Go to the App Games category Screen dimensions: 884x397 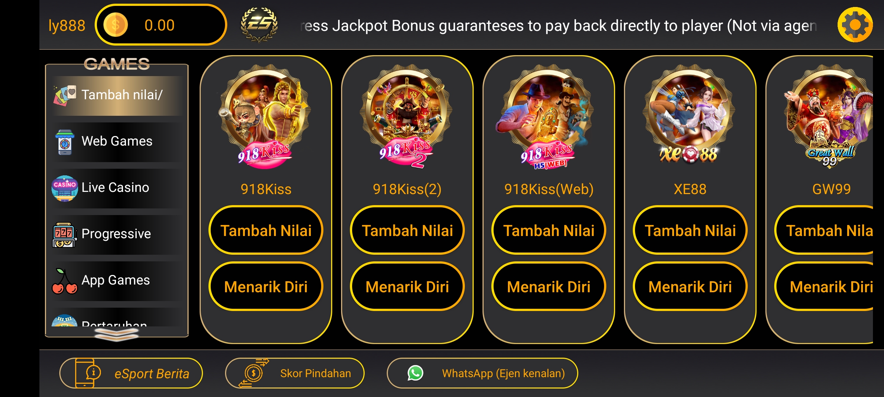[x=117, y=280]
